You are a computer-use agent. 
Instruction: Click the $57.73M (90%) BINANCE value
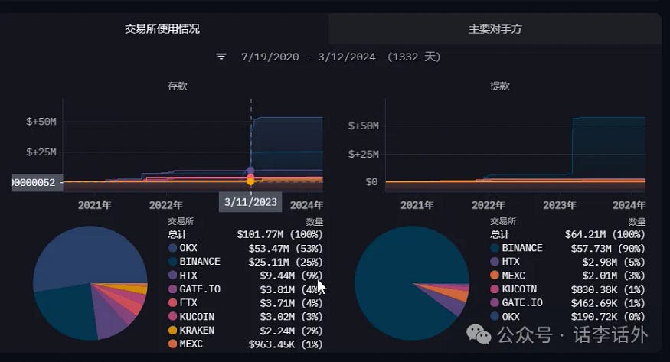click(608, 249)
